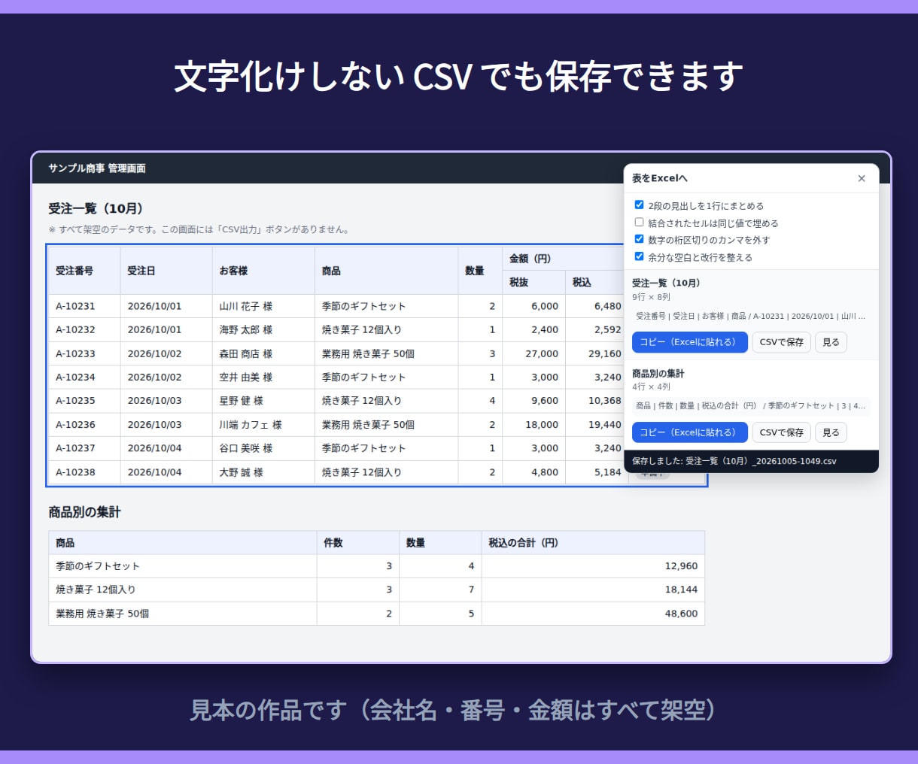Copy 受注一覧（10月） table for Excel
Screen dimensions: 918x764
[x=689, y=342]
